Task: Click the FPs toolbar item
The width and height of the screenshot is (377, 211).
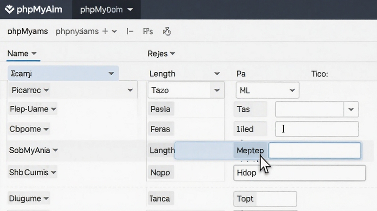Action: click(148, 31)
